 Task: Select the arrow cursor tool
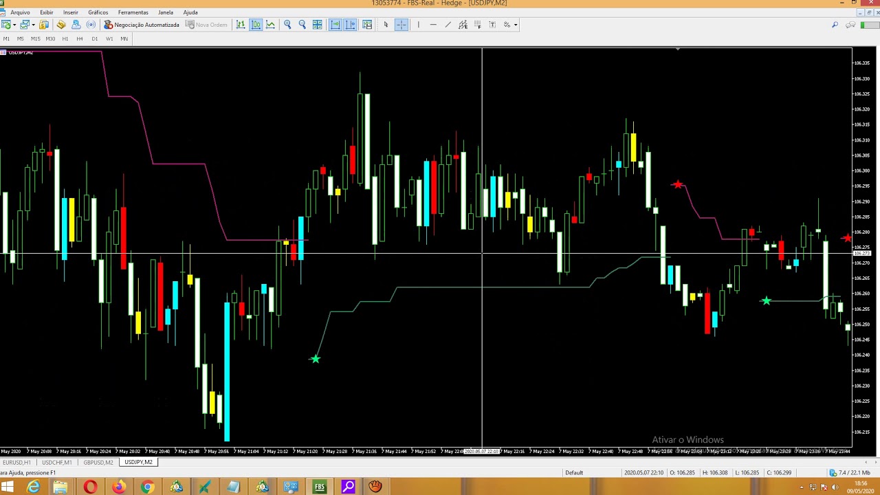(386, 25)
